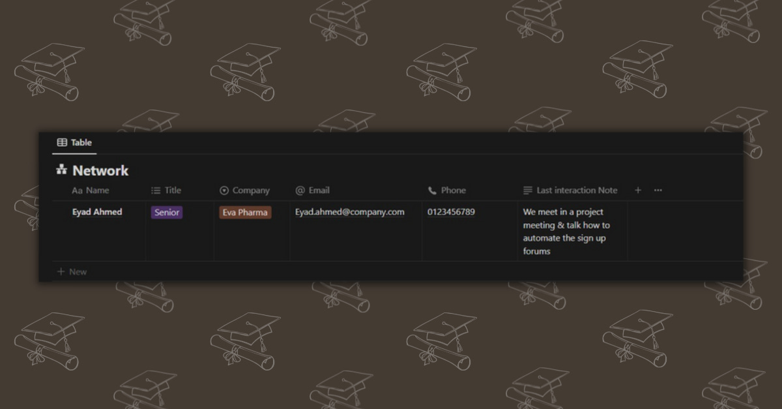The image size is (782, 409).
Task: Select the Eyad.ahmed@company.com email cell
Action: tap(356, 231)
